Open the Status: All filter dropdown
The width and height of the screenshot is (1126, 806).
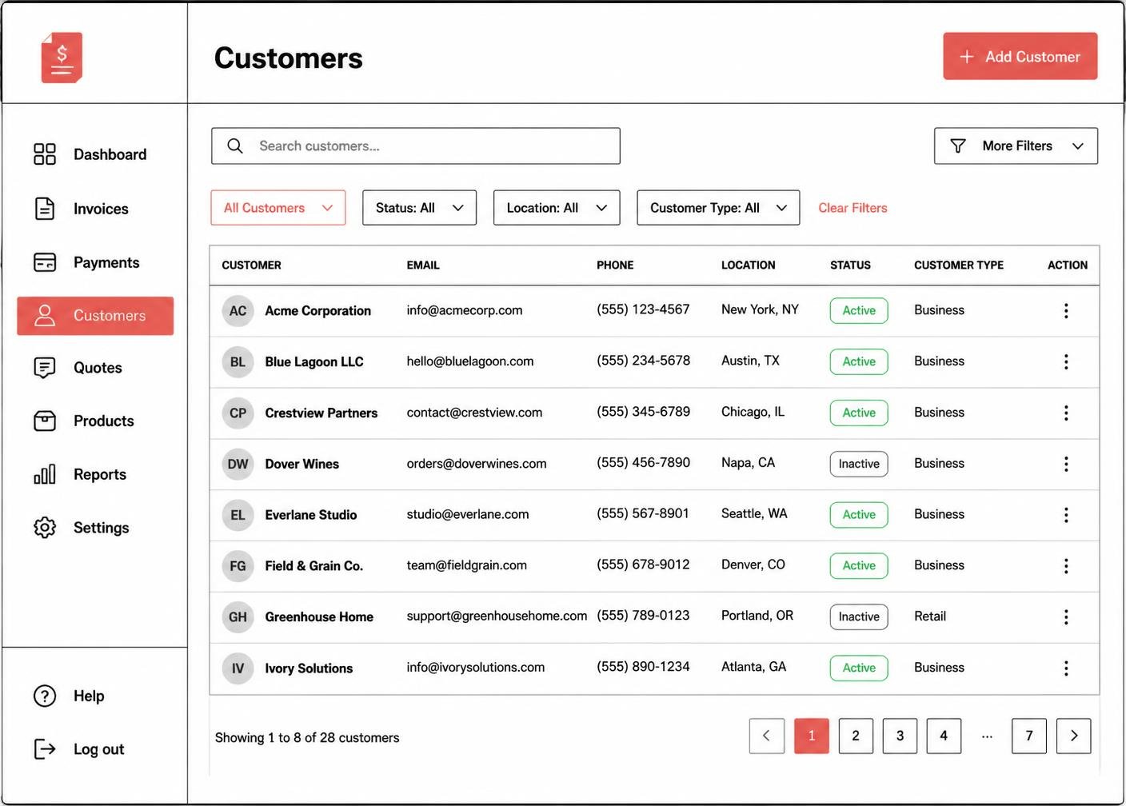point(419,208)
